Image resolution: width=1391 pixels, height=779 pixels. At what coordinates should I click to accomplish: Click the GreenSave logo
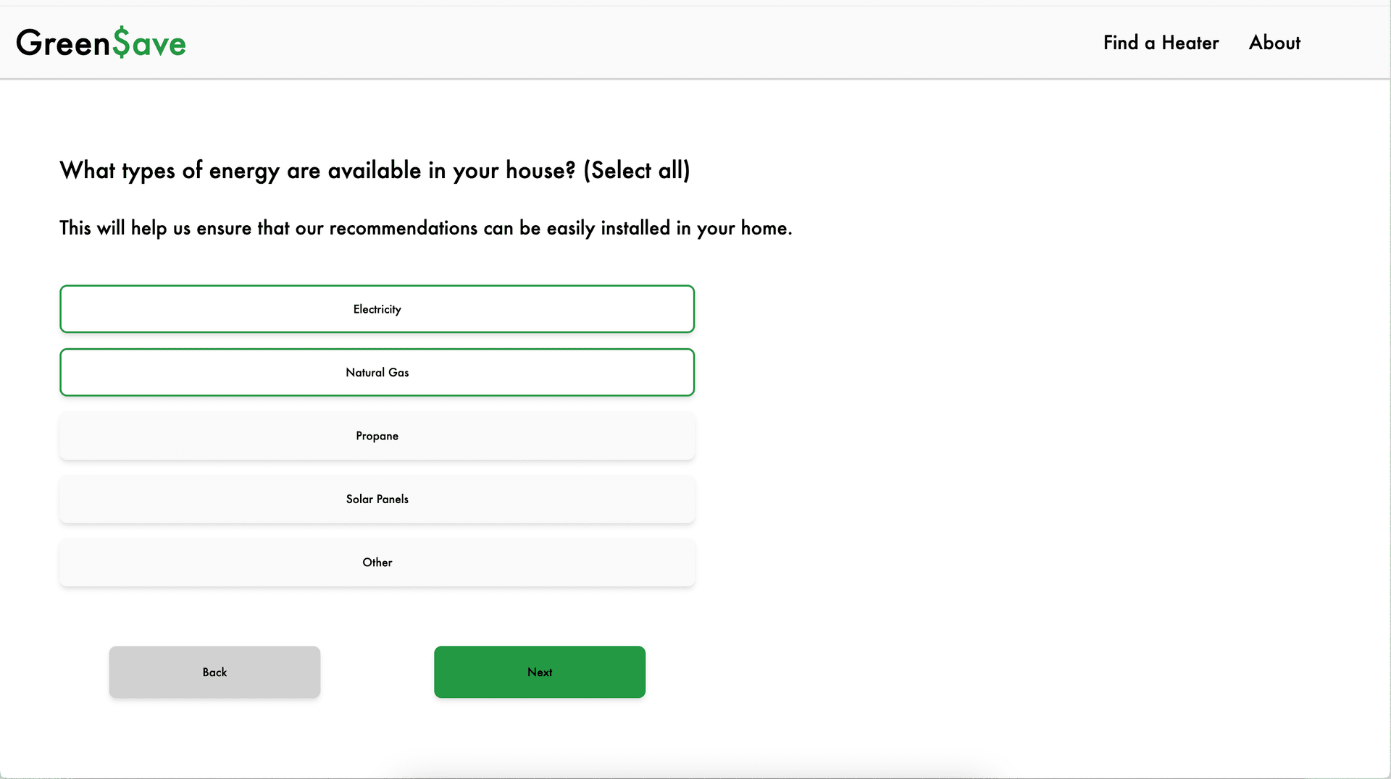tap(101, 43)
